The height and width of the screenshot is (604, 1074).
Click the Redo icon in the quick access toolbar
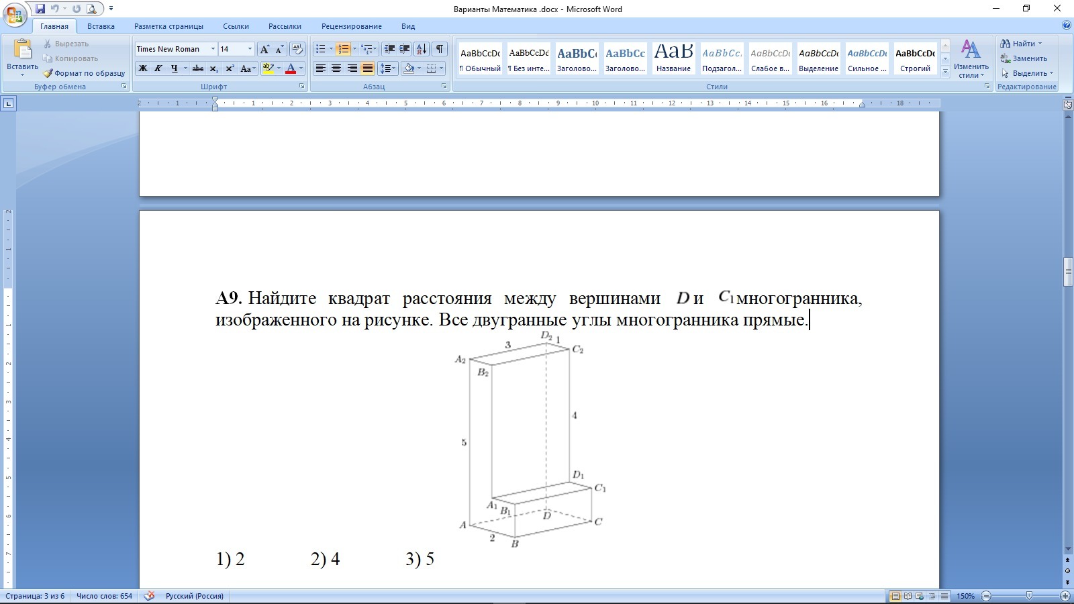[x=77, y=9]
